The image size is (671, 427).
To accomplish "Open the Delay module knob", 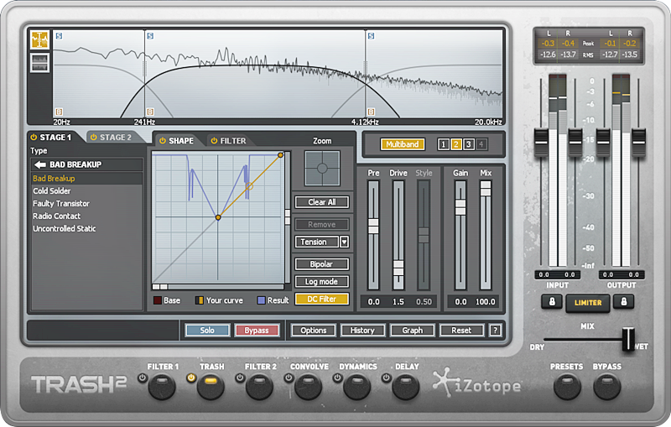I will pyautogui.click(x=406, y=387).
